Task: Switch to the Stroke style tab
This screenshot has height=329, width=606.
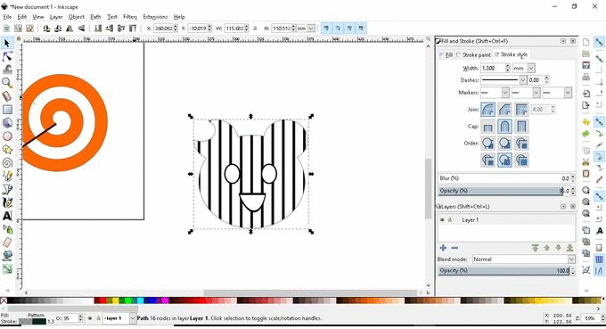Action: (x=511, y=54)
